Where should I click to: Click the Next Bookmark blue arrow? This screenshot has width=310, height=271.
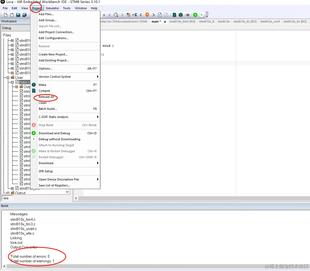[x=154, y=15]
